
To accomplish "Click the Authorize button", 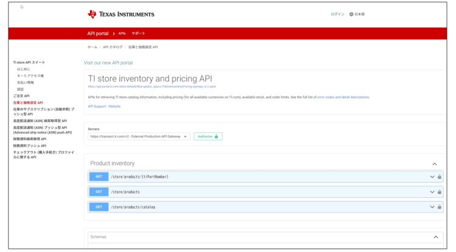I will click(x=208, y=137).
